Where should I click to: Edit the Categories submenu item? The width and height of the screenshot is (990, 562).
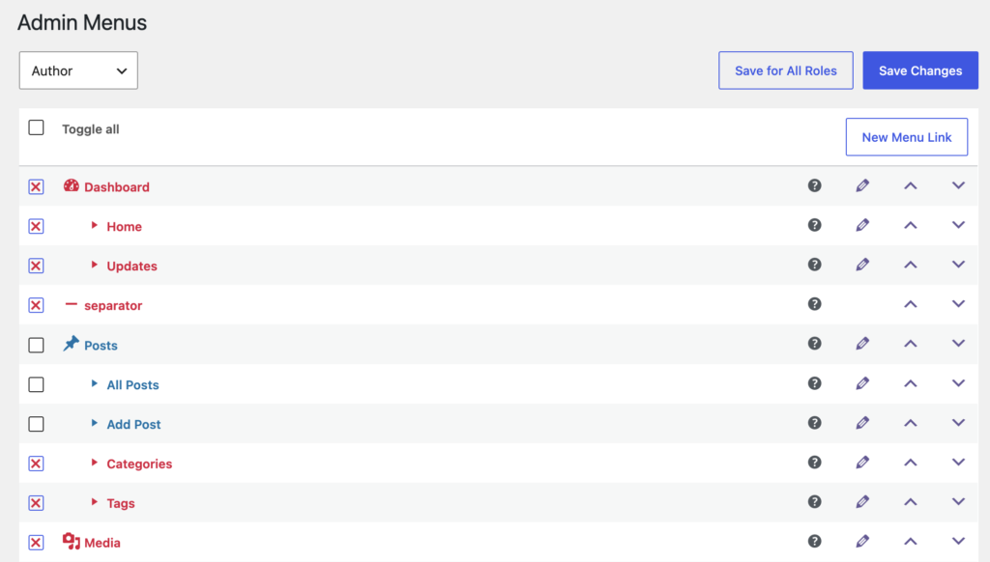862,463
